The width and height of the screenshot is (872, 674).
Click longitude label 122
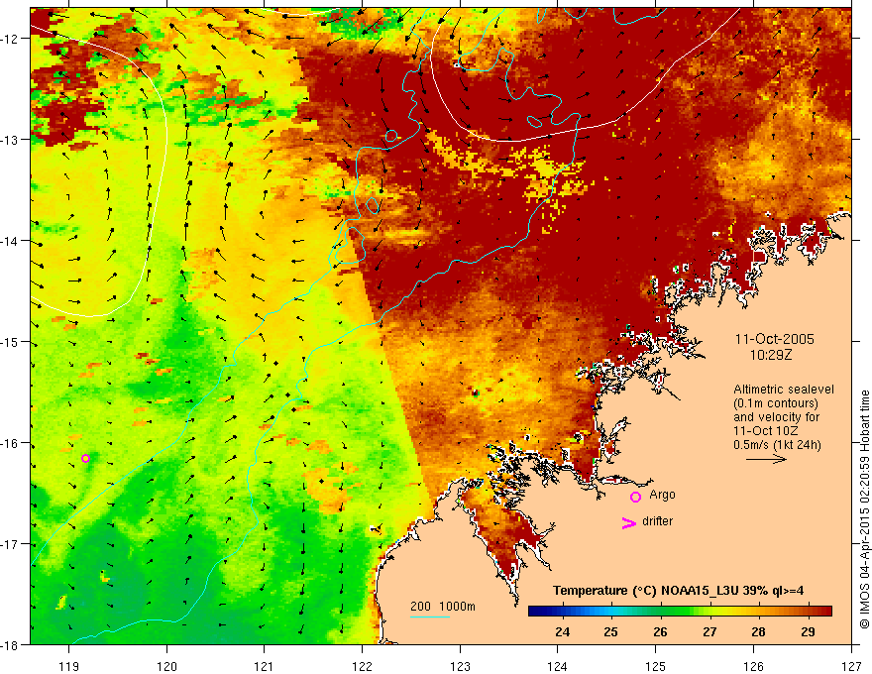(x=362, y=666)
